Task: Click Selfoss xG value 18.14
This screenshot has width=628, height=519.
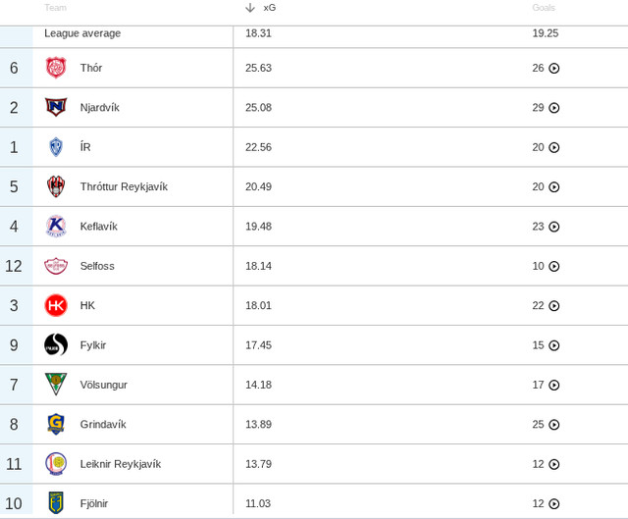Action: click(258, 266)
